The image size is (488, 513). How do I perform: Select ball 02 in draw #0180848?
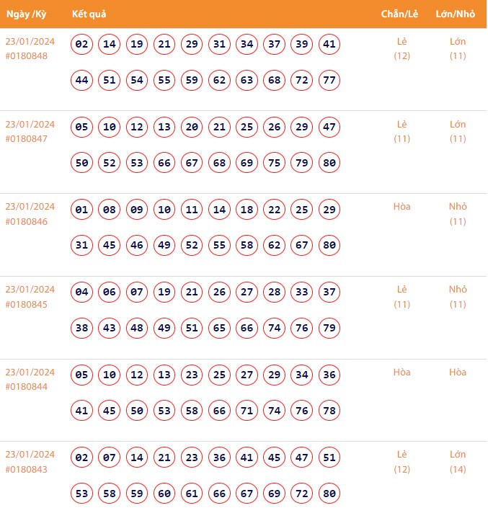coord(82,45)
